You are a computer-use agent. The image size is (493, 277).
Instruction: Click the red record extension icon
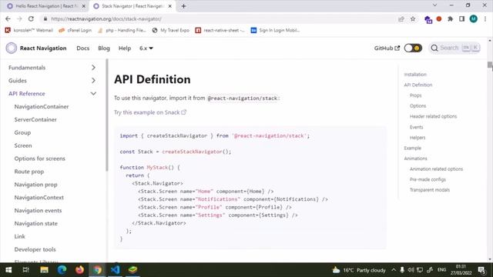pyautogui.click(x=439, y=19)
